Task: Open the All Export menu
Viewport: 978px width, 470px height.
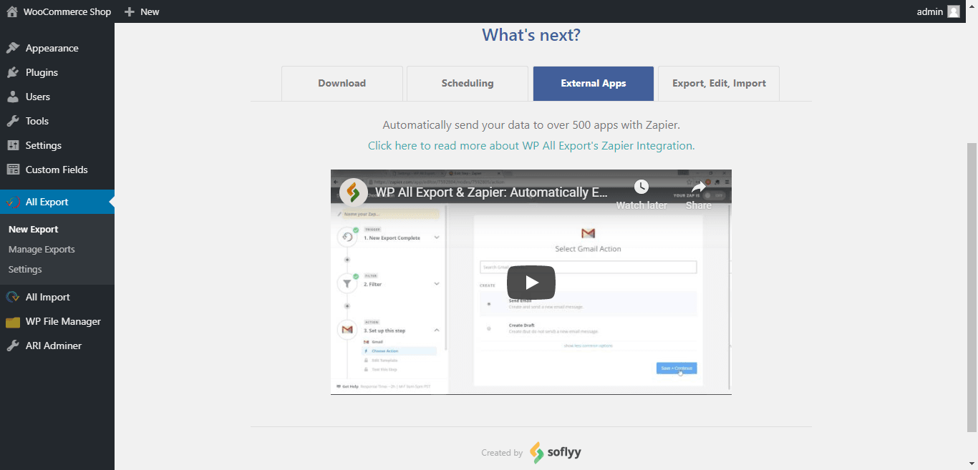Action: click(57, 202)
